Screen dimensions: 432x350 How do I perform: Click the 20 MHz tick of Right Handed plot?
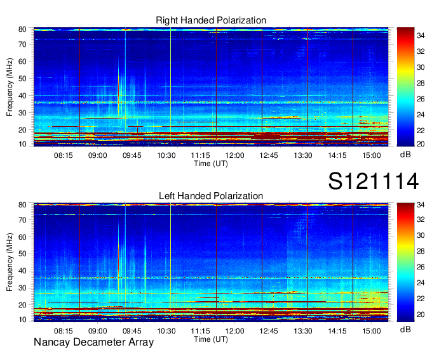pos(22,130)
